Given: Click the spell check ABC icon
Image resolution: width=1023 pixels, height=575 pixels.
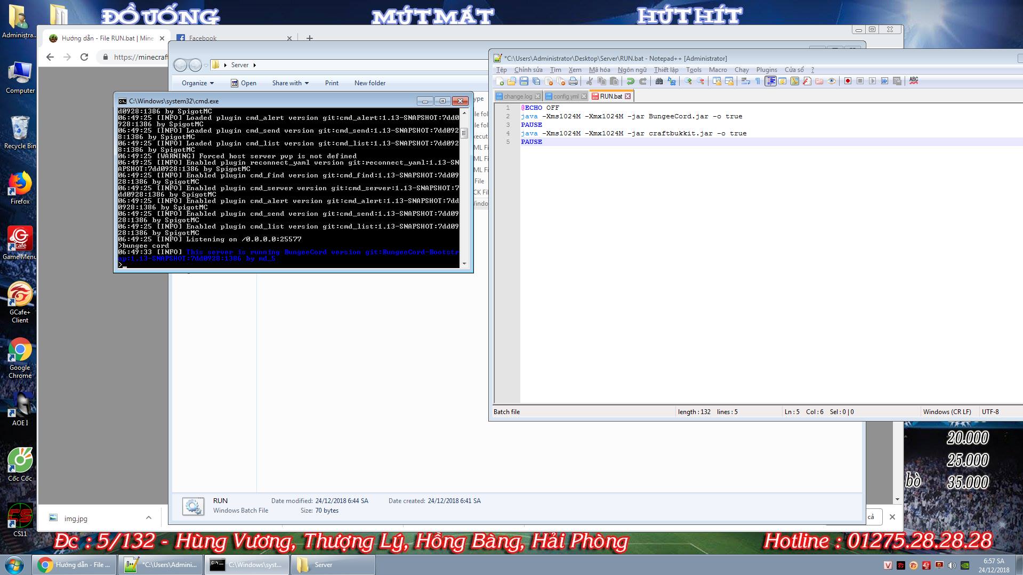Looking at the screenshot, I should click(x=914, y=81).
